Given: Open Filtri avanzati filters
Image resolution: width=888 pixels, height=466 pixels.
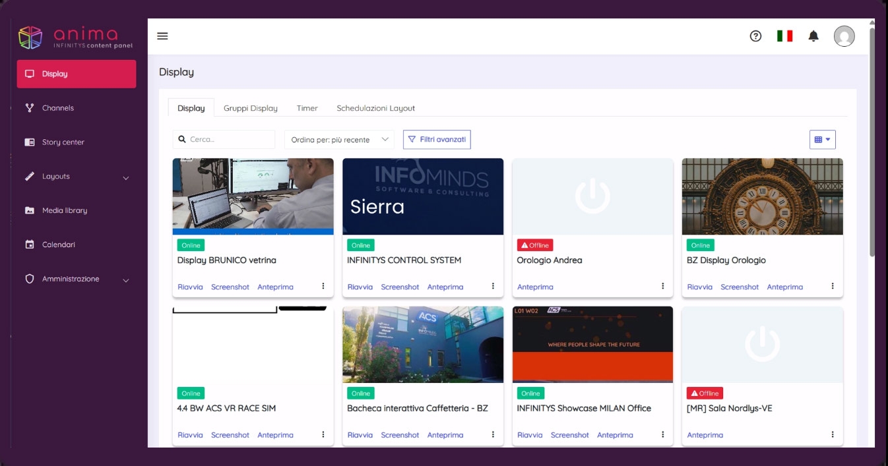Looking at the screenshot, I should [x=437, y=140].
